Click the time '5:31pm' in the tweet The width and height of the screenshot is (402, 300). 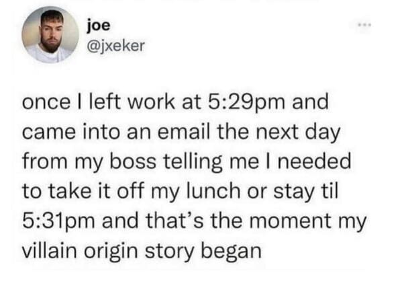click(x=58, y=221)
